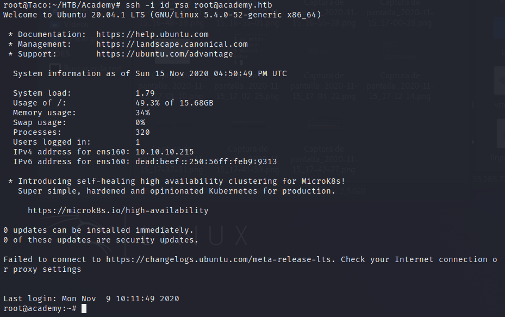This screenshot has height=317, width=505.
Task: Click the 49.3% of 15.68GB usage value
Action: pyautogui.click(x=174, y=103)
